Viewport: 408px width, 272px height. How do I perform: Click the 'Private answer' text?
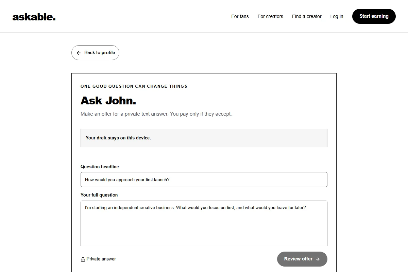coord(101,259)
